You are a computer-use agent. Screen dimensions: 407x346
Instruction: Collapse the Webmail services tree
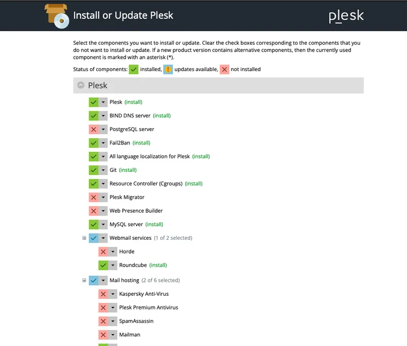[84, 238]
